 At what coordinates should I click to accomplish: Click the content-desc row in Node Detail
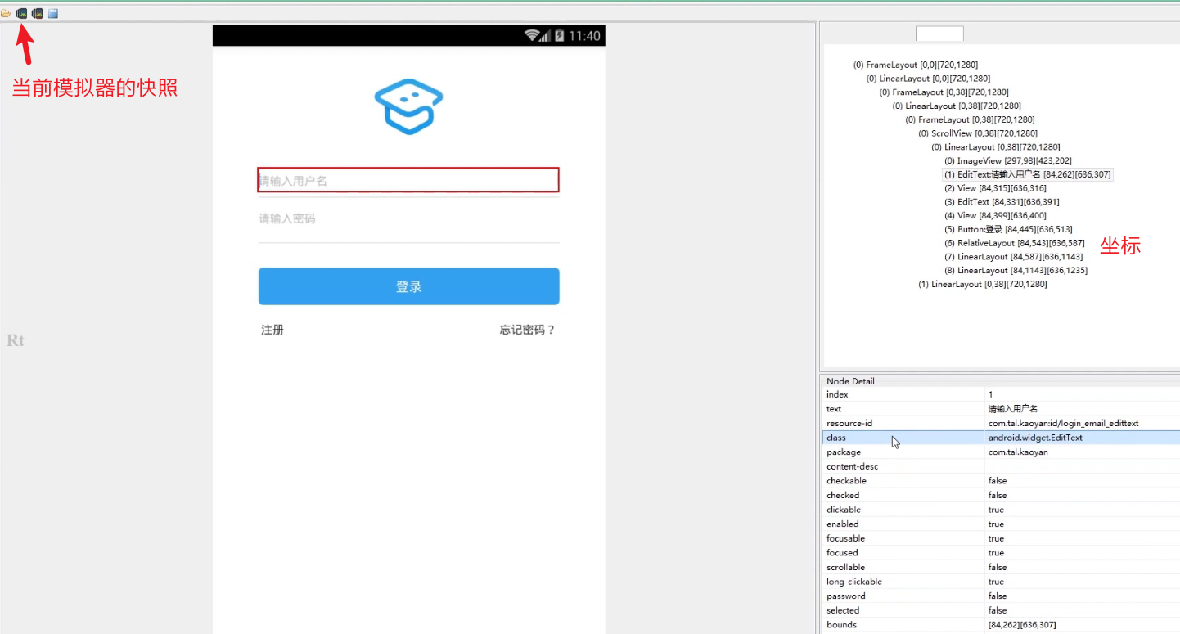coord(999,466)
